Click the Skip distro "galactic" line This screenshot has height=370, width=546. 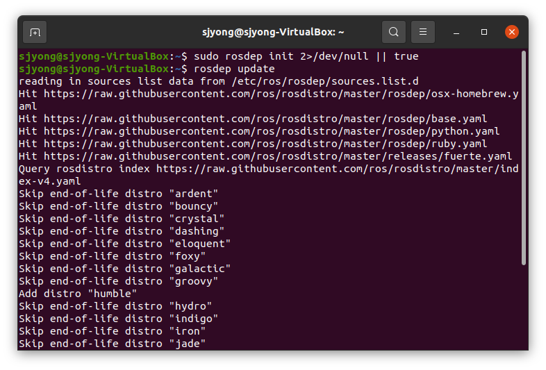pyautogui.click(x=124, y=269)
